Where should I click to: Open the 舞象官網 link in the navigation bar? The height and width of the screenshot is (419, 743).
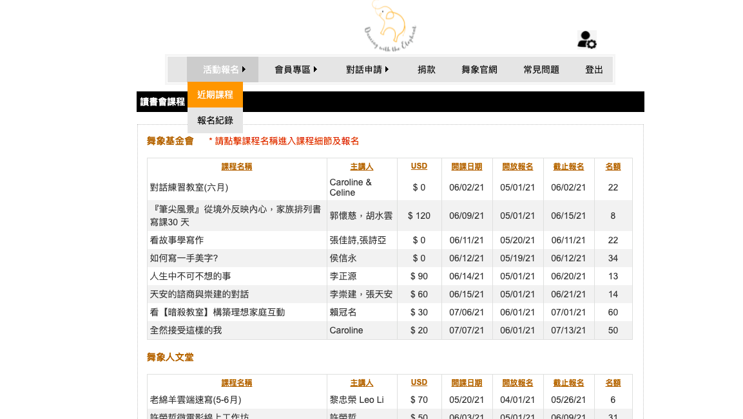coord(479,70)
